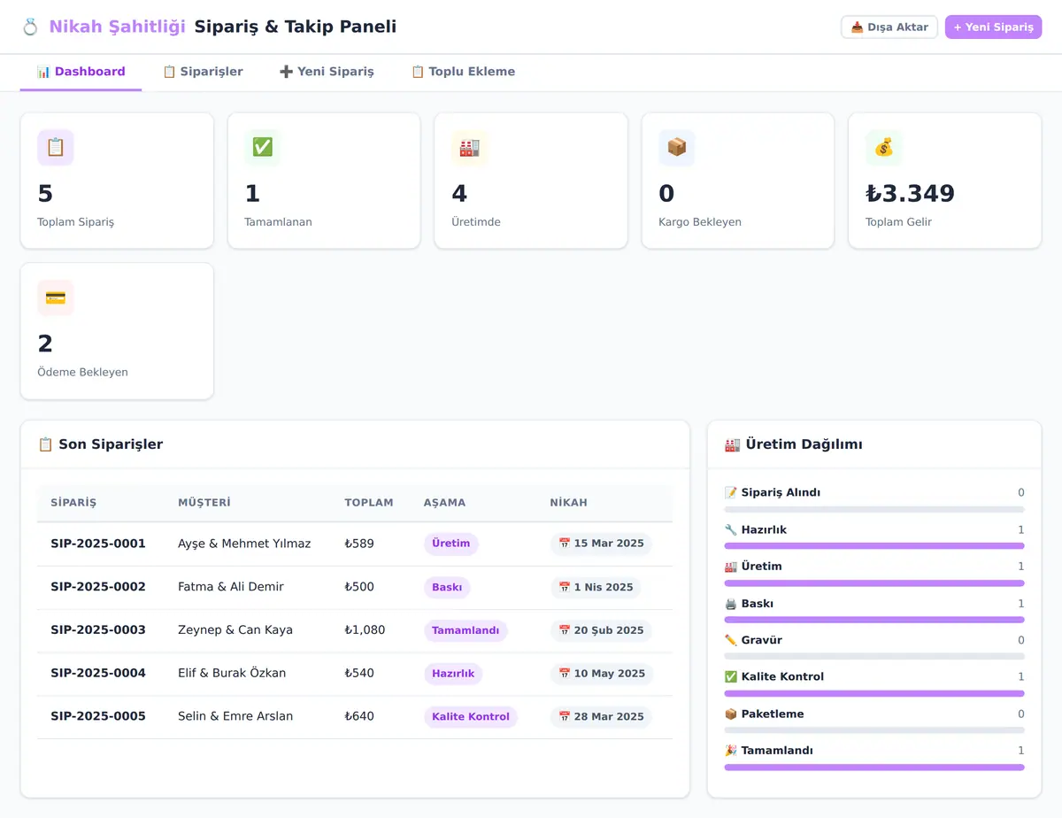The width and height of the screenshot is (1062, 818).
Task: Click the 15 Mar 2025 wedding date chip
Action: [x=601, y=544]
